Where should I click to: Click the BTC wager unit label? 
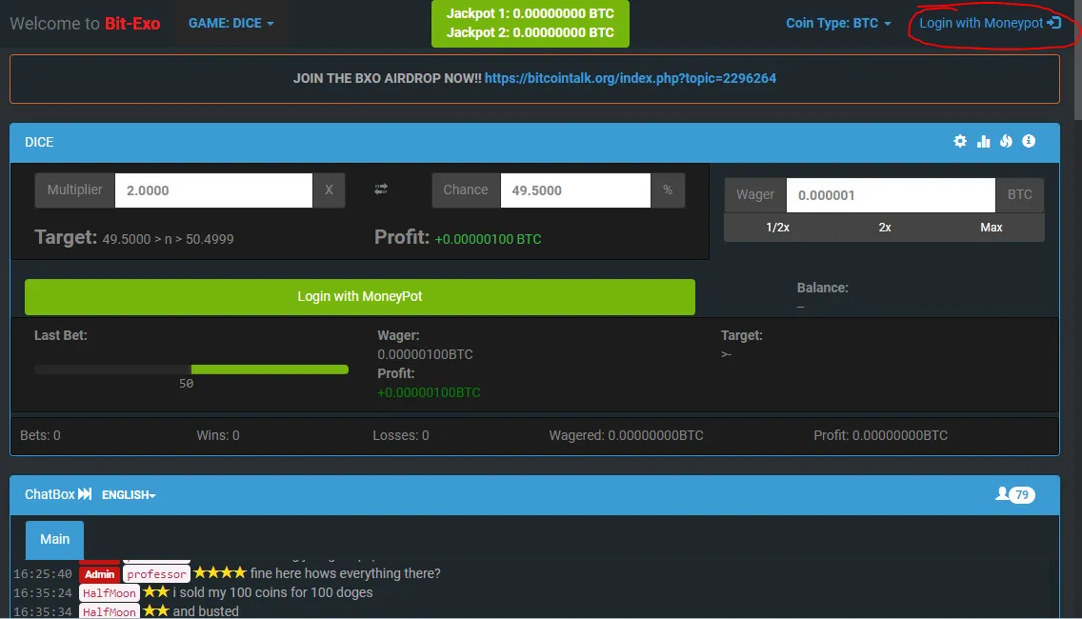click(x=1020, y=195)
